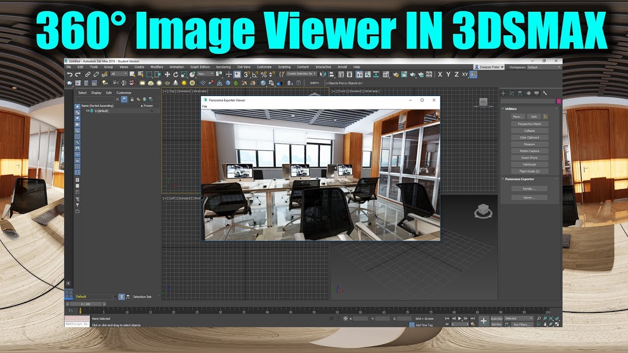Click the Perspective Match utility button

click(x=529, y=124)
